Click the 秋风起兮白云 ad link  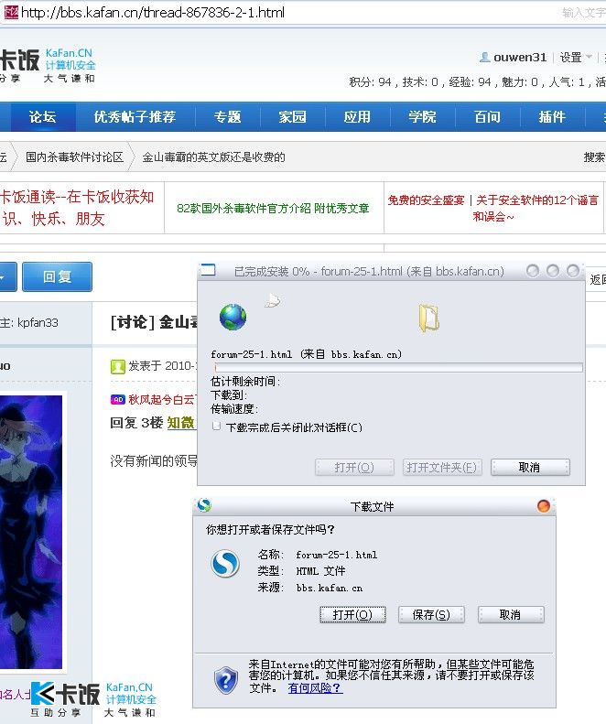(163, 399)
